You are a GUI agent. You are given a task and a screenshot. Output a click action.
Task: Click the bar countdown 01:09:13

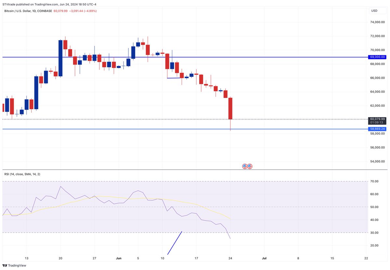377,123
